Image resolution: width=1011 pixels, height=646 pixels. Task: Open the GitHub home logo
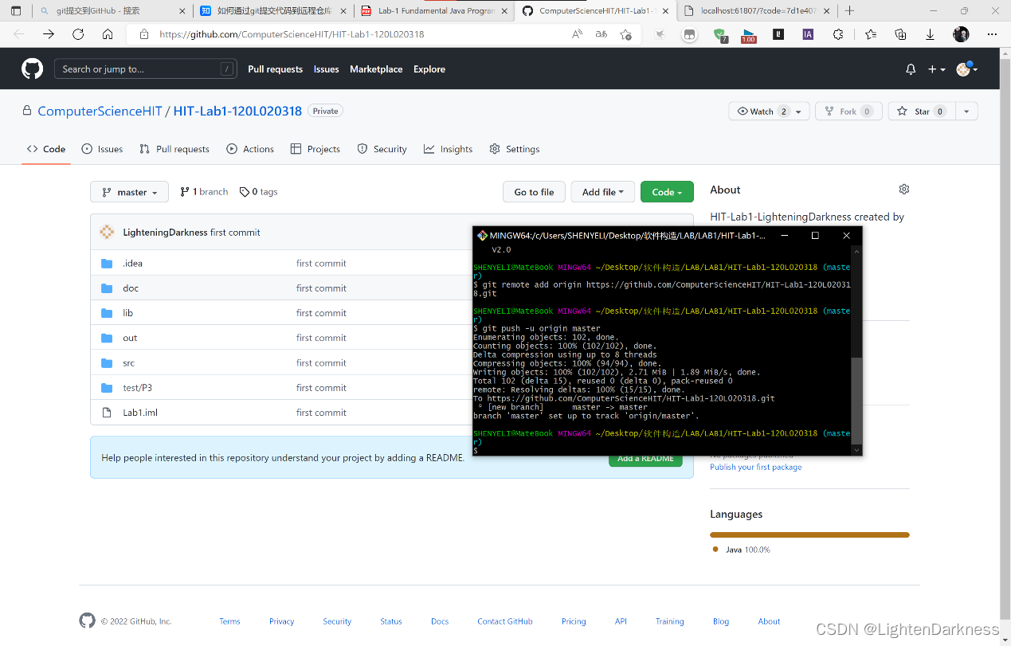pyautogui.click(x=32, y=69)
